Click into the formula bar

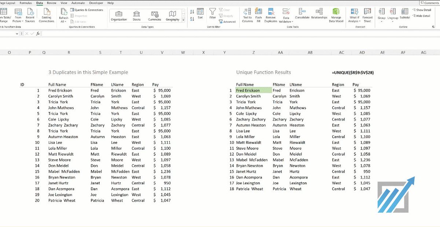[240, 33]
